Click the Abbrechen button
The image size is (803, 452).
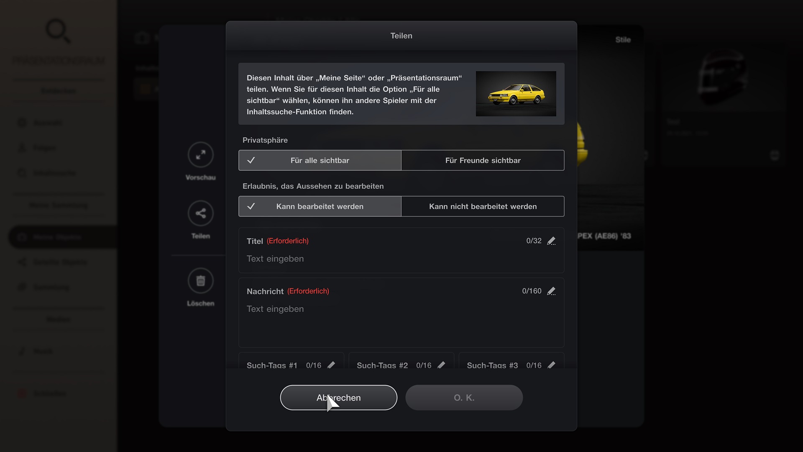coord(338,398)
